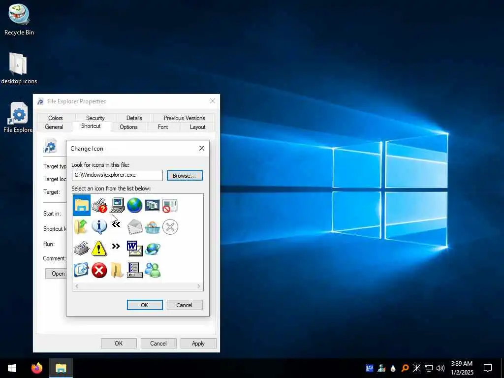
Task: Select the plain printer icon
Action: pyautogui.click(x=81, y=249)
